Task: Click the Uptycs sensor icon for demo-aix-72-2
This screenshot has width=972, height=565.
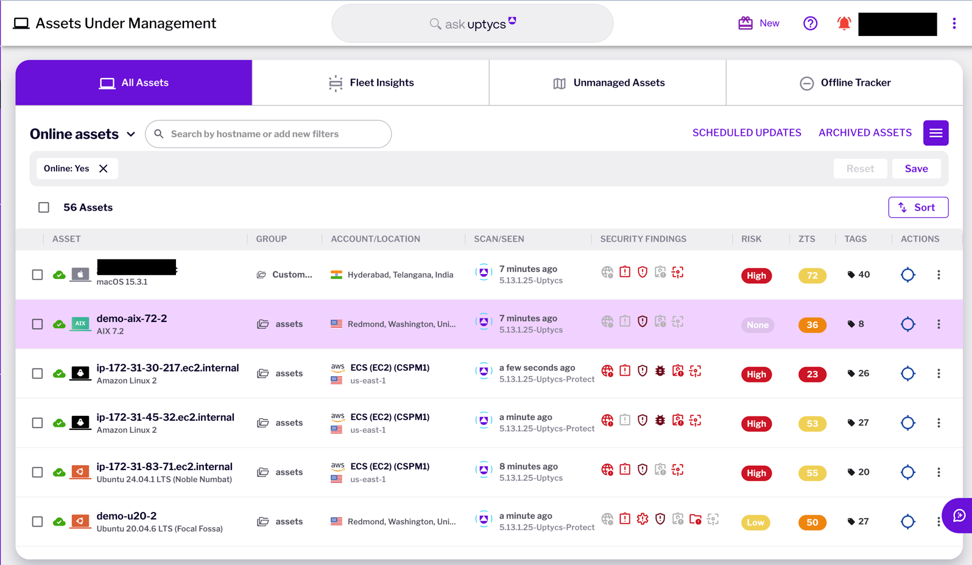Action: (x=484, y=321)
